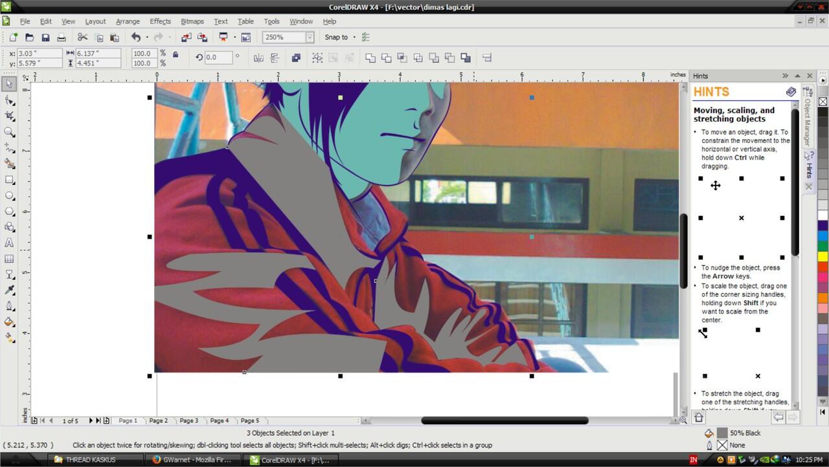
Task: Pick the white swatch in palette
Action: (823, 215)
